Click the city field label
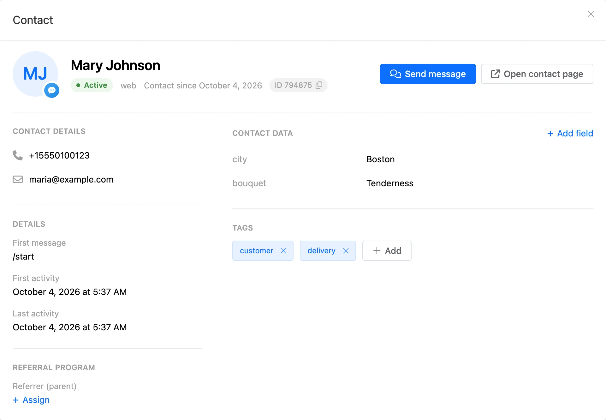 pyautogui.click(x=240, y=159)
